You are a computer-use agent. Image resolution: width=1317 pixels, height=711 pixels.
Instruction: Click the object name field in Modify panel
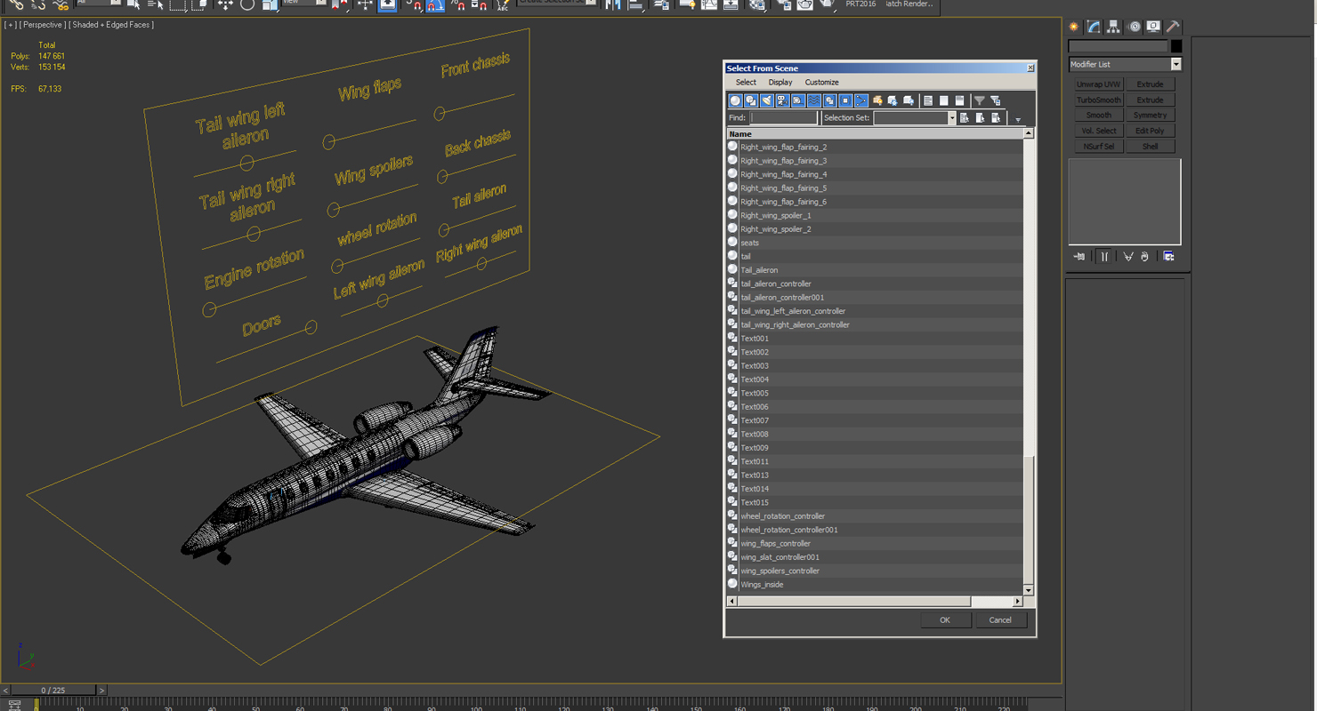click(1118, 46)
